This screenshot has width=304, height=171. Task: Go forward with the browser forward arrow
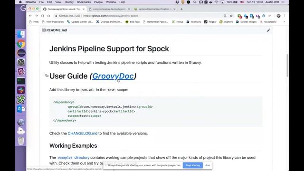[37, 16]
